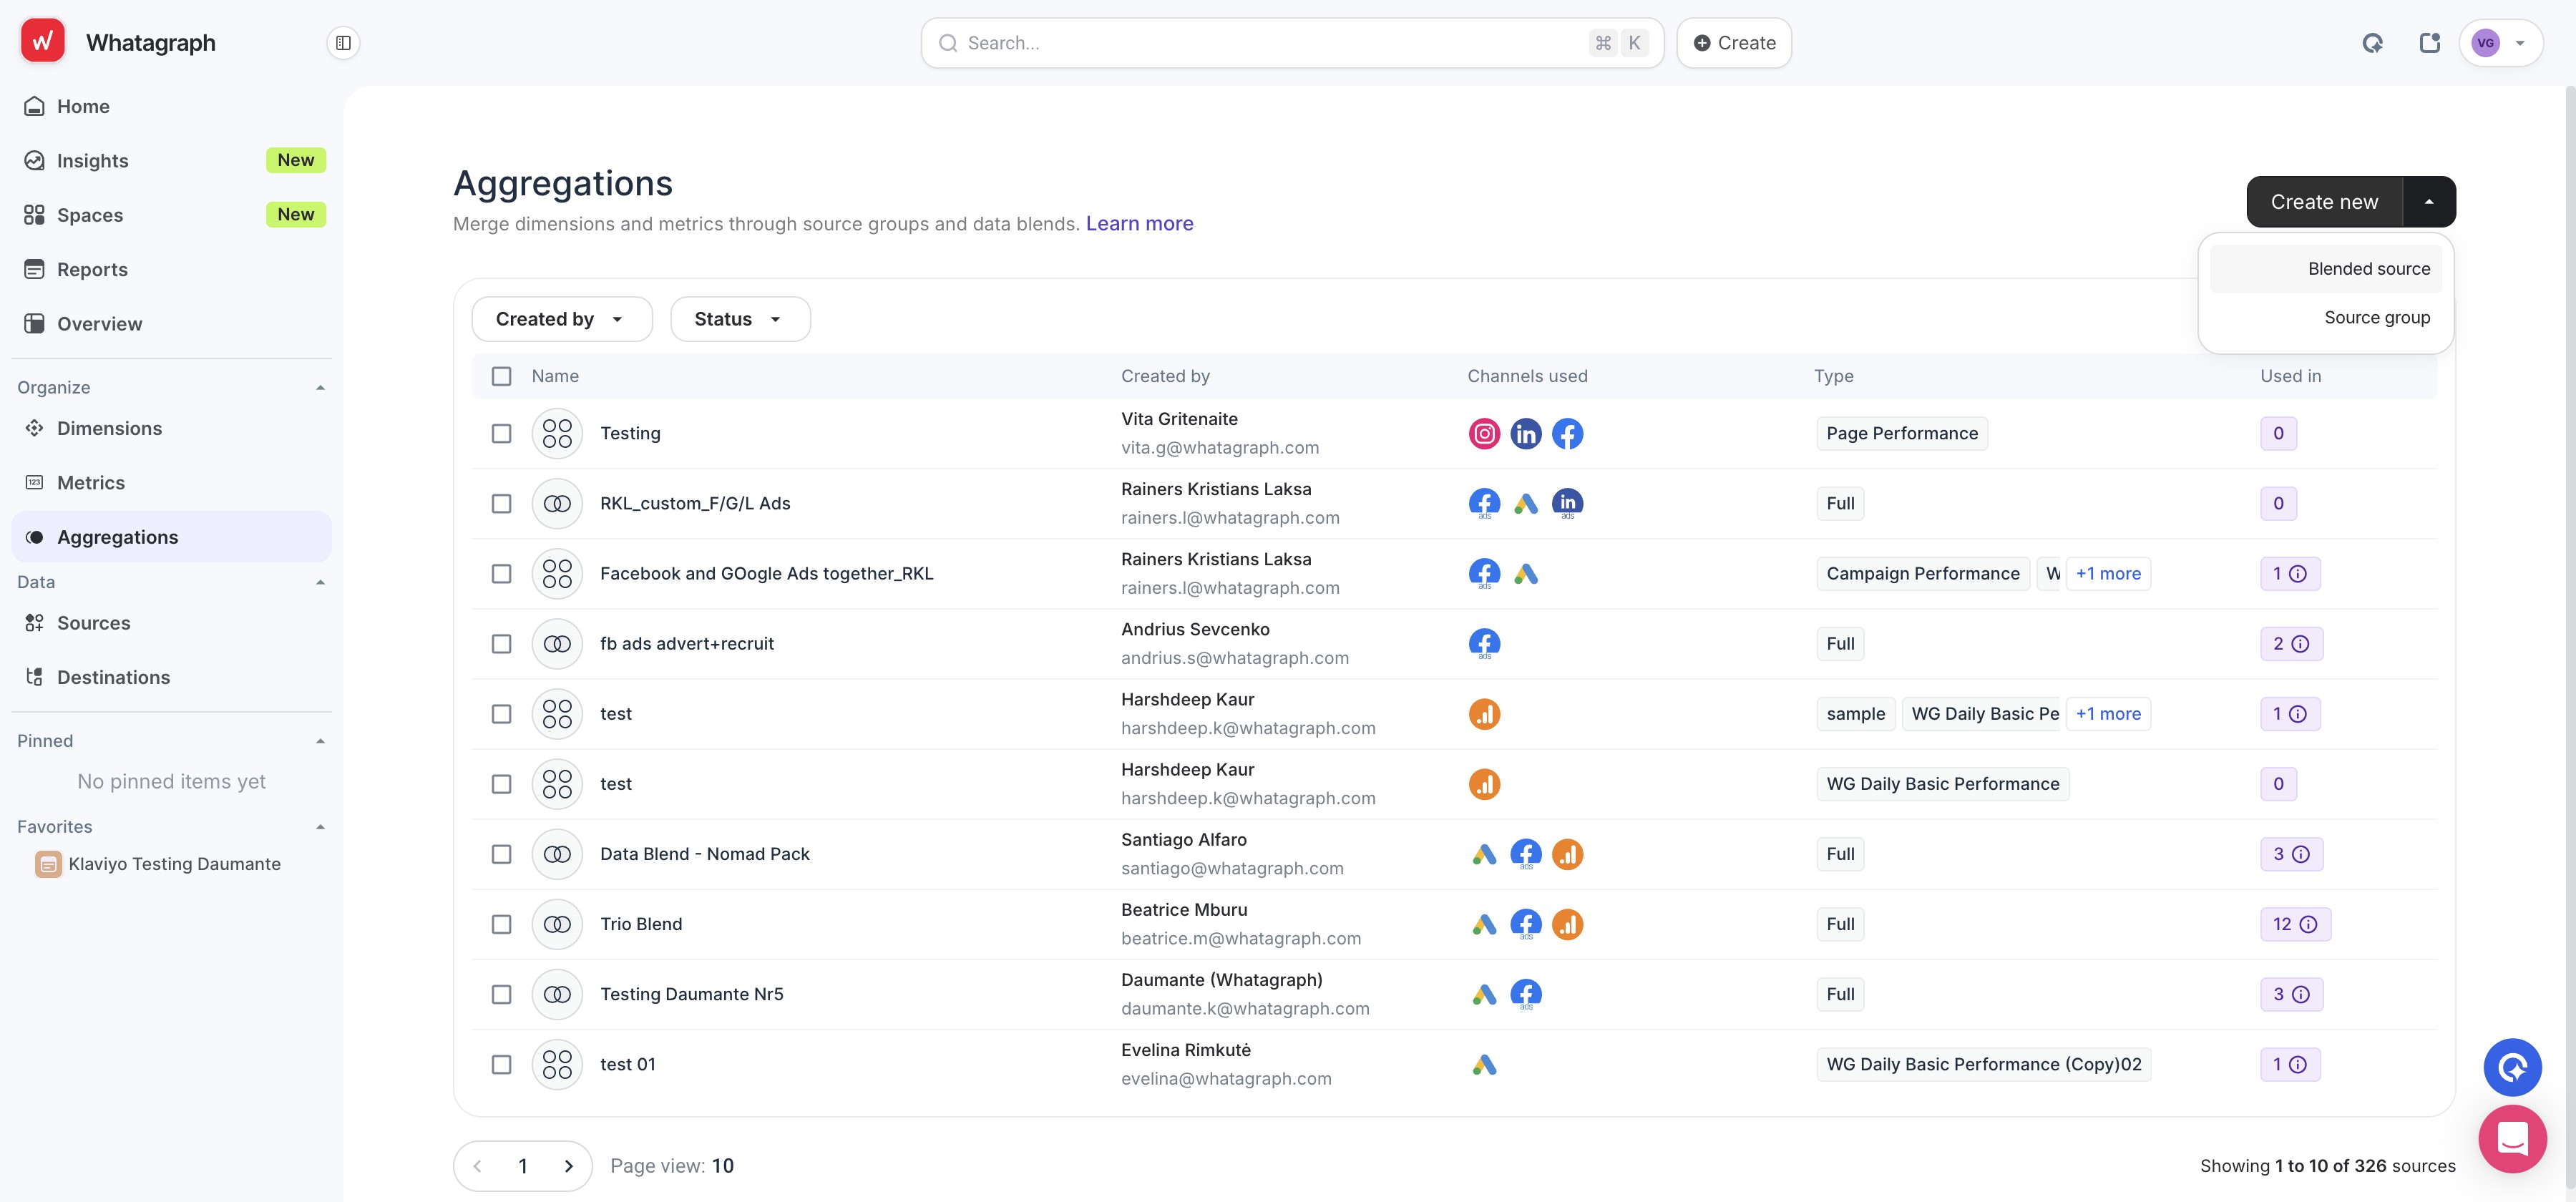This screenshot has height=1202, width=2576.
Task: Choose Source group from the menu
Action: click(2325, 317)
